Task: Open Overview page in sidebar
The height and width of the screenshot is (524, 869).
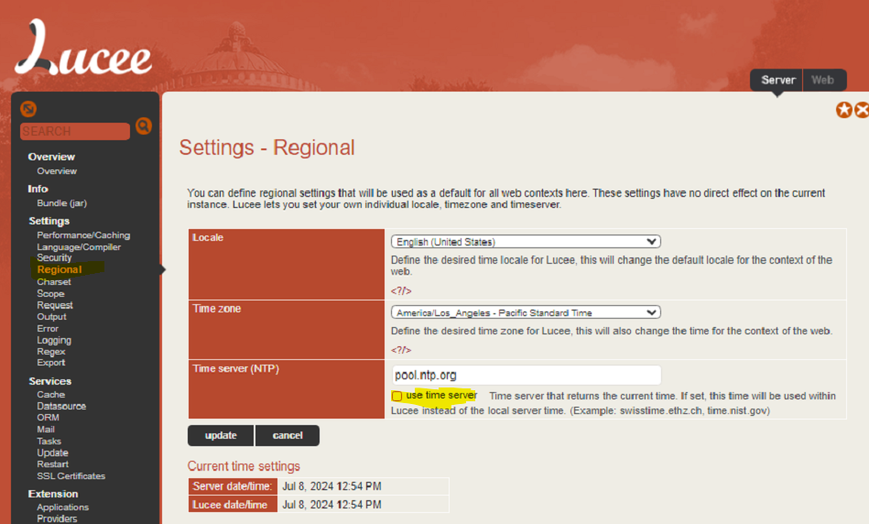Action: [57, 171]
